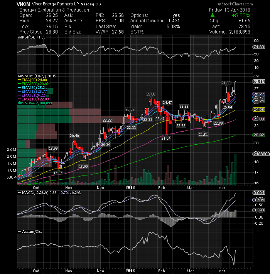Click the Open value 26.25
Screen dimensions: 270x274
point(52,15)
